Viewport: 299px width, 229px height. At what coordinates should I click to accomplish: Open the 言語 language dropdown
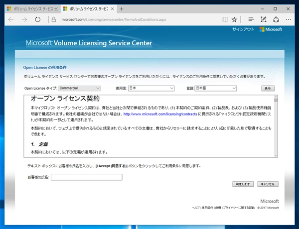coord(216,88)
